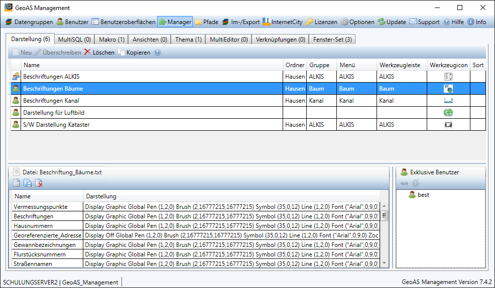Click the help icon beside Kopieren
Screen dimensions: 495x288
tap(158, 53)
